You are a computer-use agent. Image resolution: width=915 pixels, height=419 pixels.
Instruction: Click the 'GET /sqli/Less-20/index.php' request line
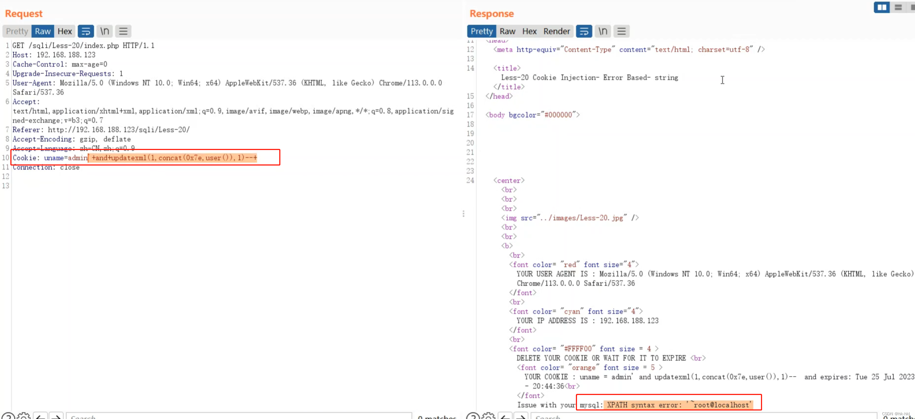pyautogui.click(x=83, y=45)
